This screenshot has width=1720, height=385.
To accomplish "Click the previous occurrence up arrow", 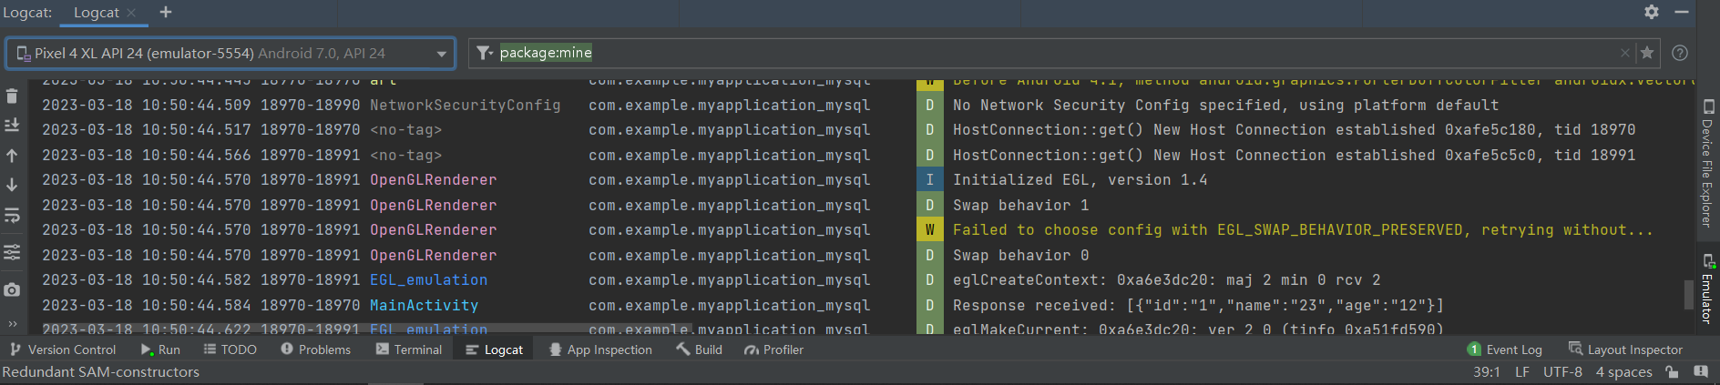I will (12, 156).
